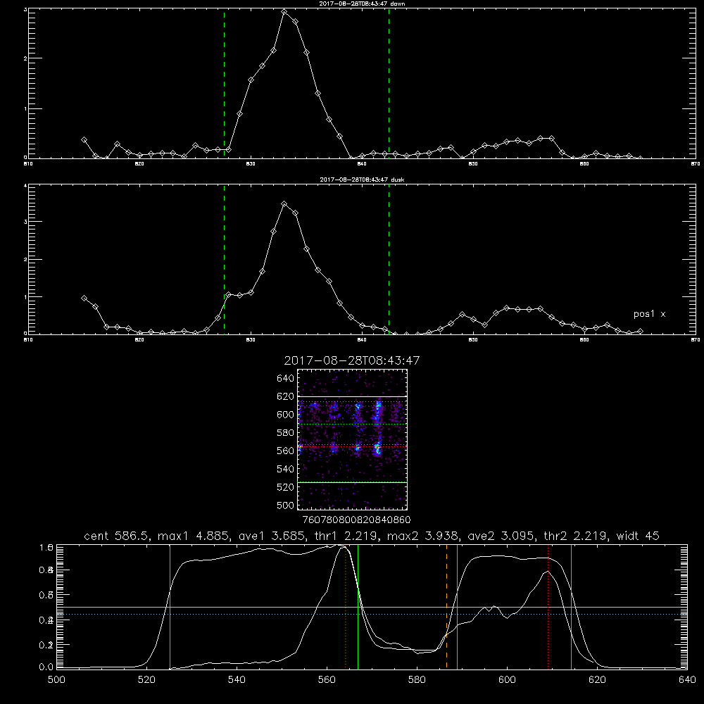Click the dawn plot title text

(362, 4)
